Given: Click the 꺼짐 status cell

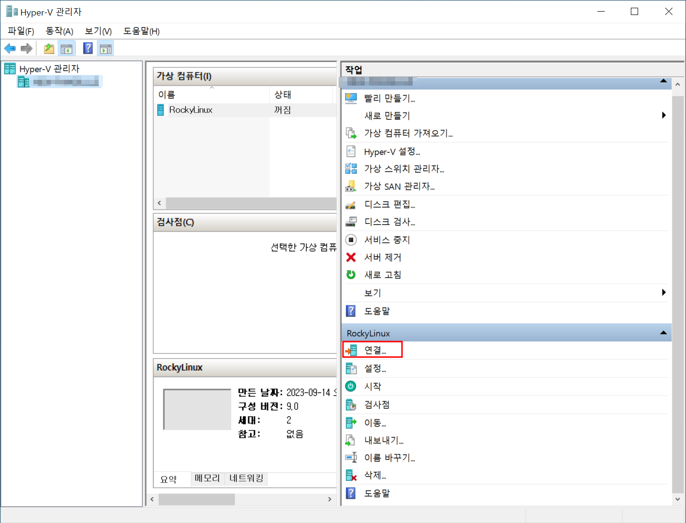Looking at the screenshot, I should 283,110.
